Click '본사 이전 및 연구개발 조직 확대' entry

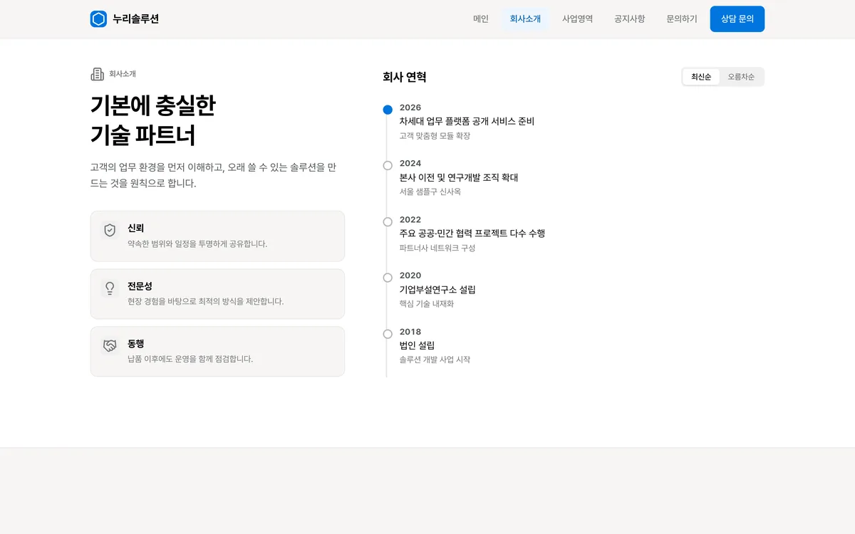coord(459,177)
